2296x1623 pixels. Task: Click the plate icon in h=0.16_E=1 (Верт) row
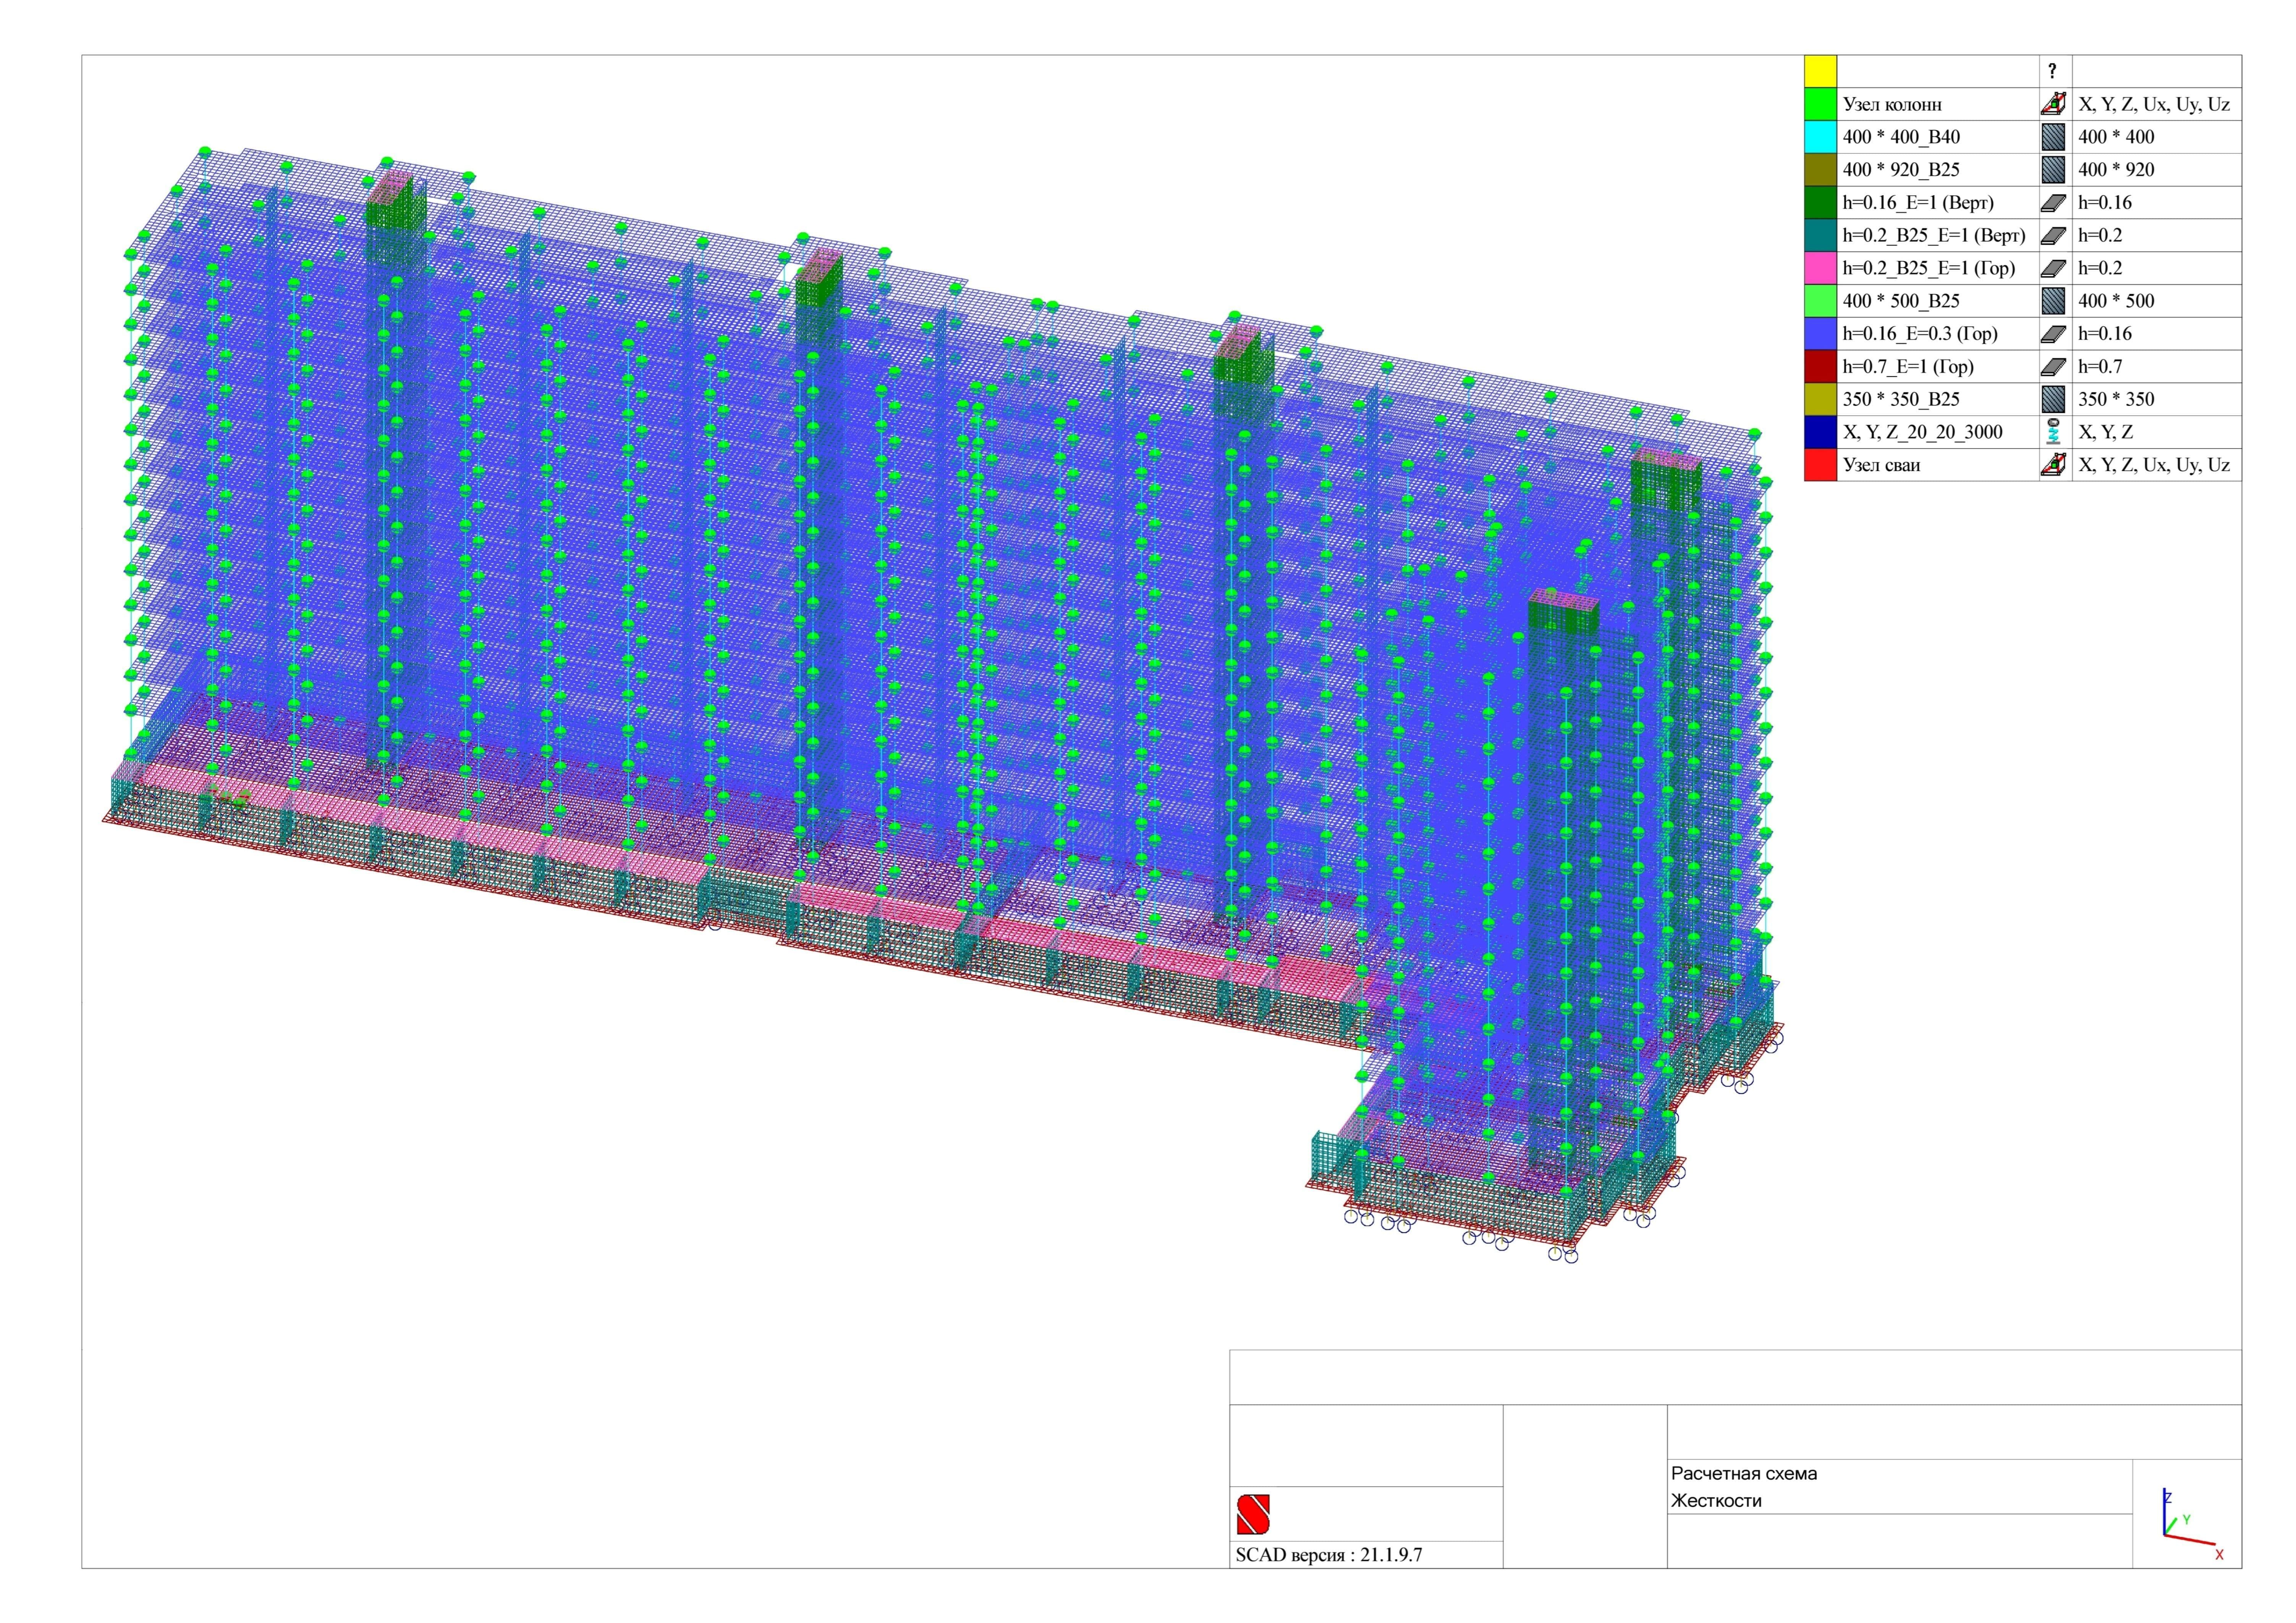tap(2053, 203)
